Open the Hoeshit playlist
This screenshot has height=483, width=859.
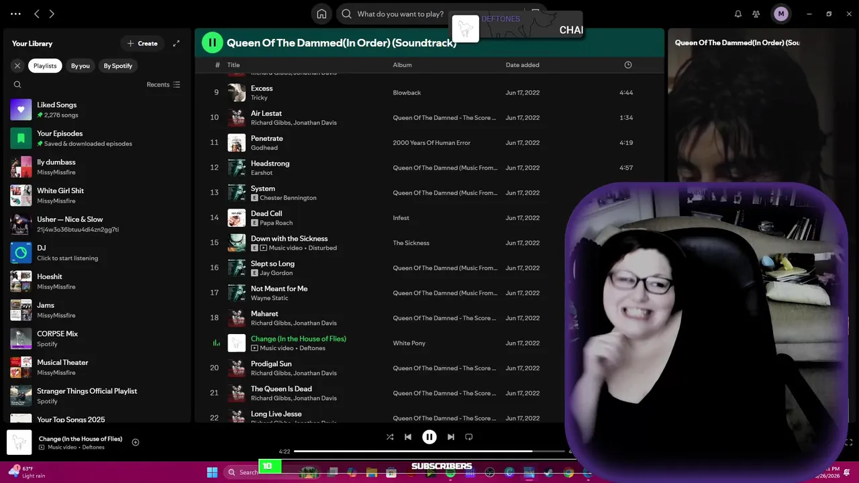pyautogui.click(x=98, y=281)
